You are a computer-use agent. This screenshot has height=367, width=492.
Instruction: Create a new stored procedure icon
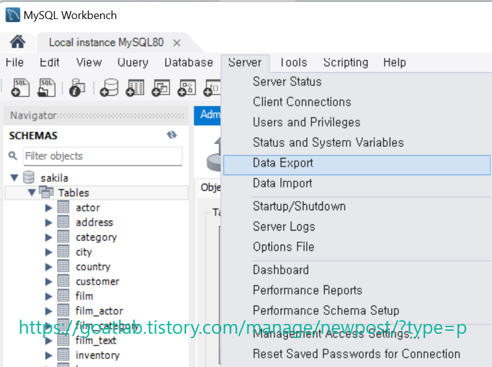(x=187, y=87)
